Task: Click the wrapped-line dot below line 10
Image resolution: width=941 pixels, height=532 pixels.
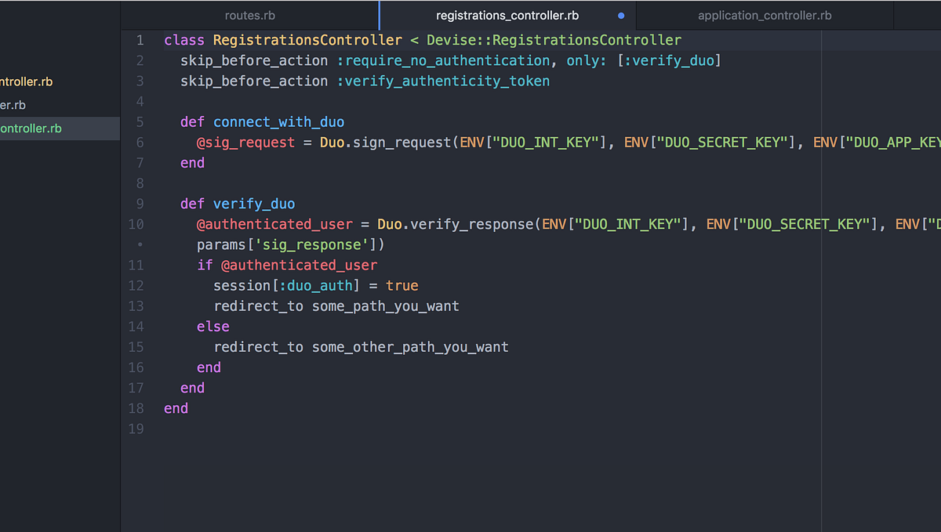Action: [x=139, y=244]
